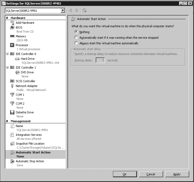This screenshot has height=182, width=194.
Task: Click the OK button
Action: point(125,174)
